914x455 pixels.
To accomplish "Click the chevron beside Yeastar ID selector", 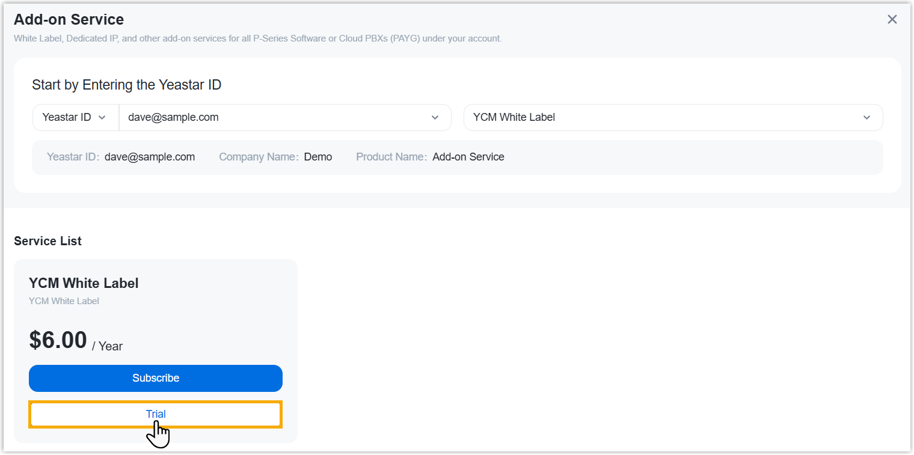I will [102, 117].
